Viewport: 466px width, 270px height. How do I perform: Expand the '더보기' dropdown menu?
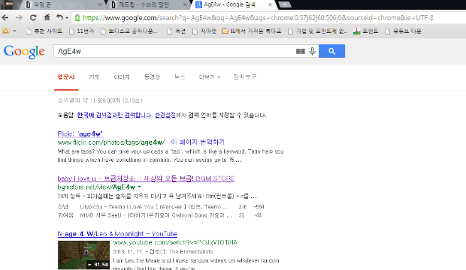[210, 77]
